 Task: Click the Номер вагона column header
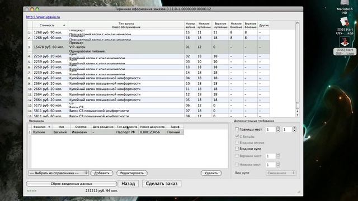(x=190, y=25)
